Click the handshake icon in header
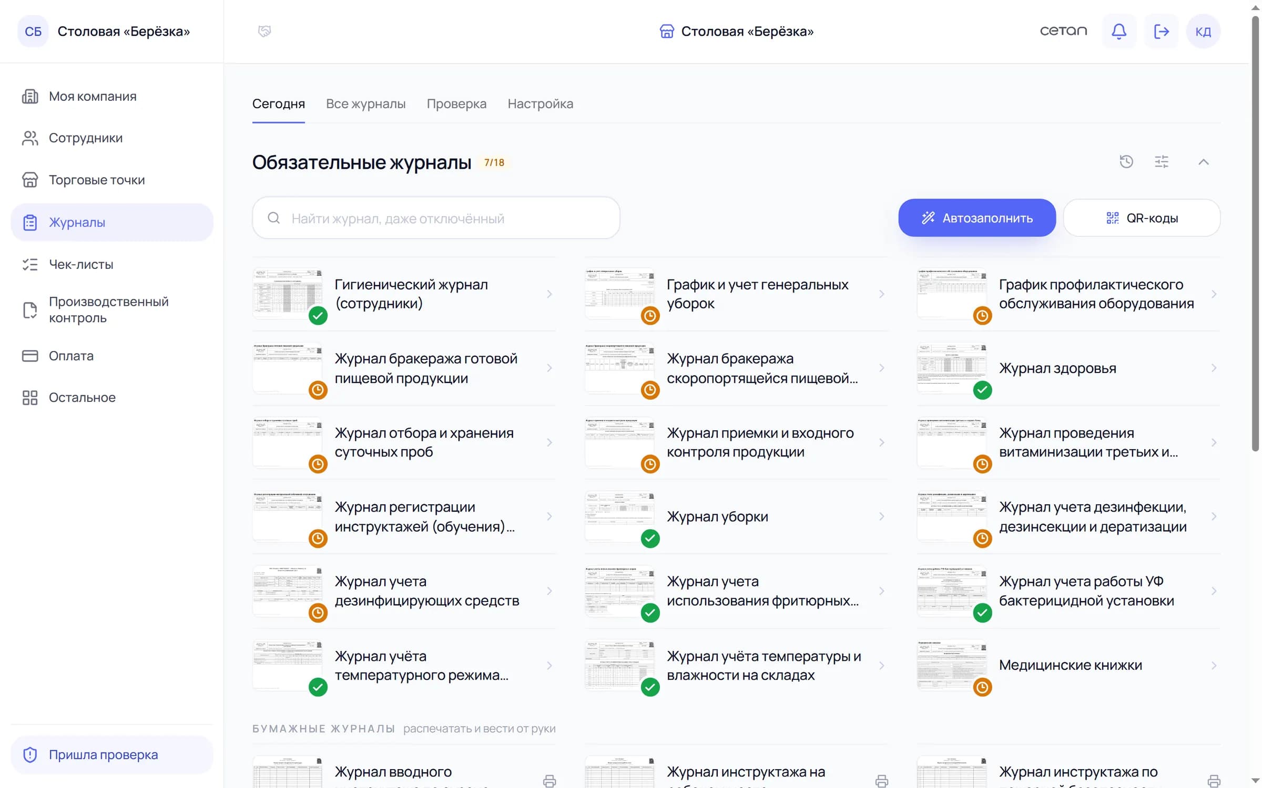The width and height of the screenshot is (1262, 788). [x=264, y=32]
